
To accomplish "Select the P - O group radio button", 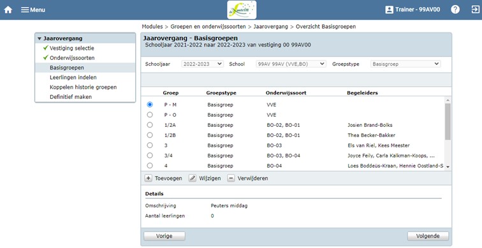I will click(x=150, y=115).
